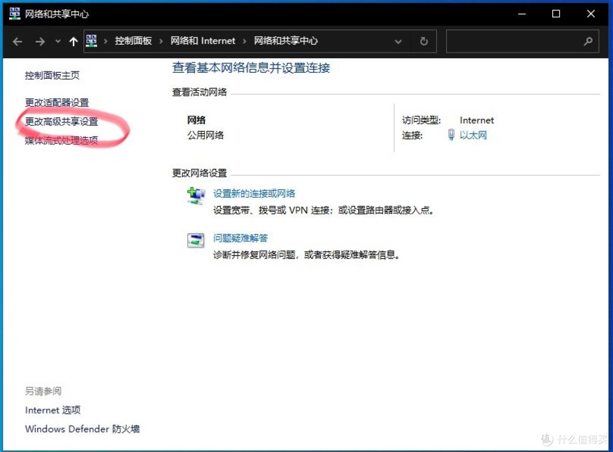Open 更改高级共享设置 link
Viewport: 613px width, 452px height.
coord(61,122)
